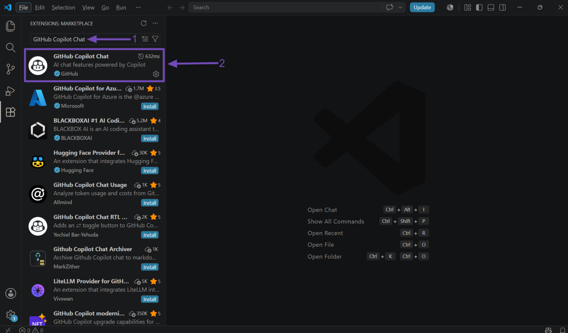Click the BLACKBOXAI extension logo

pyautogui.click(x=38, y=130)
